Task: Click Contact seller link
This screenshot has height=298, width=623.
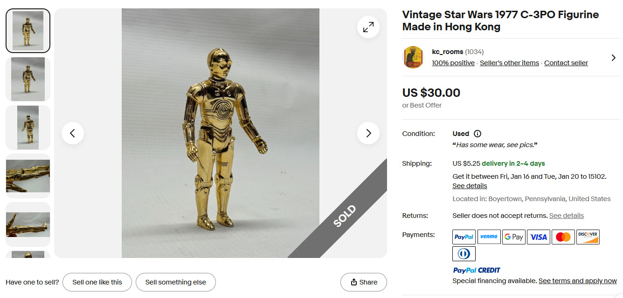Action: [566, 63]
